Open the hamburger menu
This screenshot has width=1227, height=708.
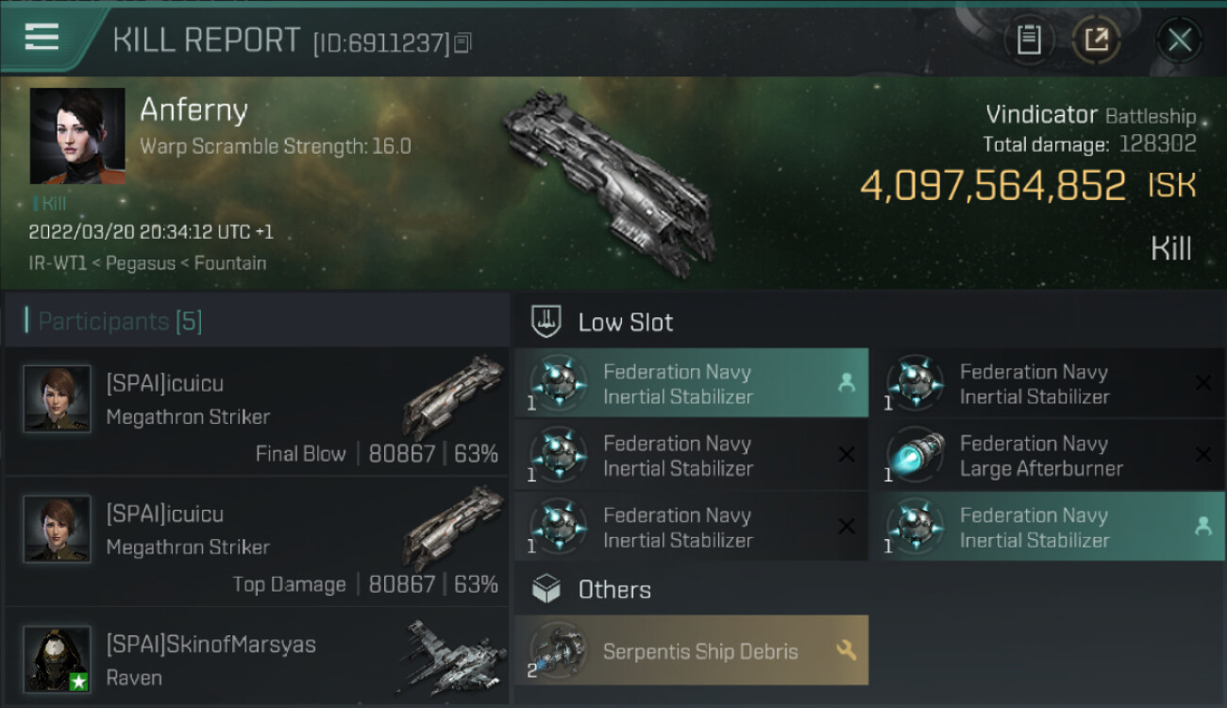point(42,38)
